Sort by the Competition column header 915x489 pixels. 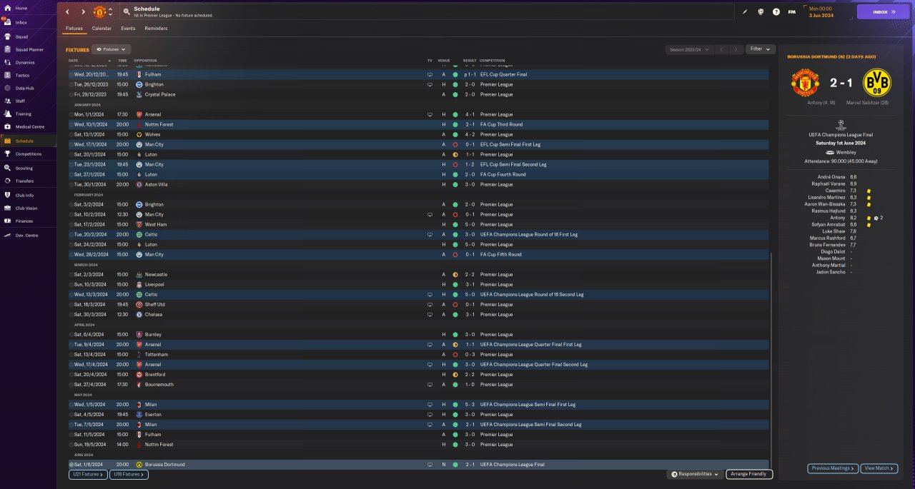click(492, 61)
